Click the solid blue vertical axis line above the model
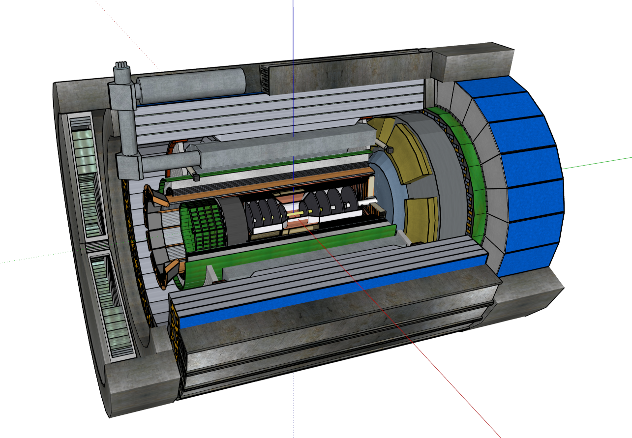Image resolution: width=632 pixels, height=438 pixels. click(293, 25)
